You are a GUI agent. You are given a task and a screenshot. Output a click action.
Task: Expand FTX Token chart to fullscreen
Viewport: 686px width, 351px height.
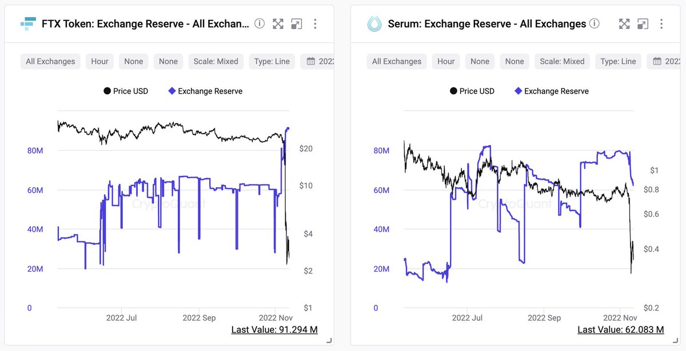(278, 23)
